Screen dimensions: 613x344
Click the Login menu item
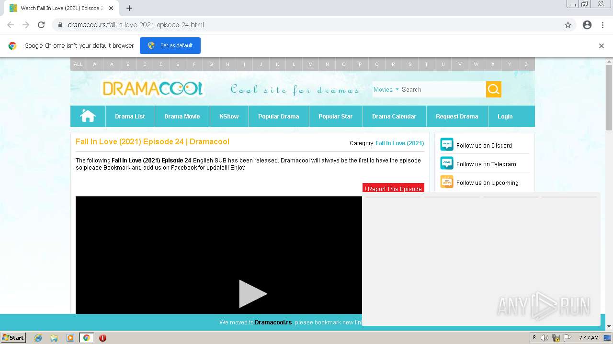505,116
